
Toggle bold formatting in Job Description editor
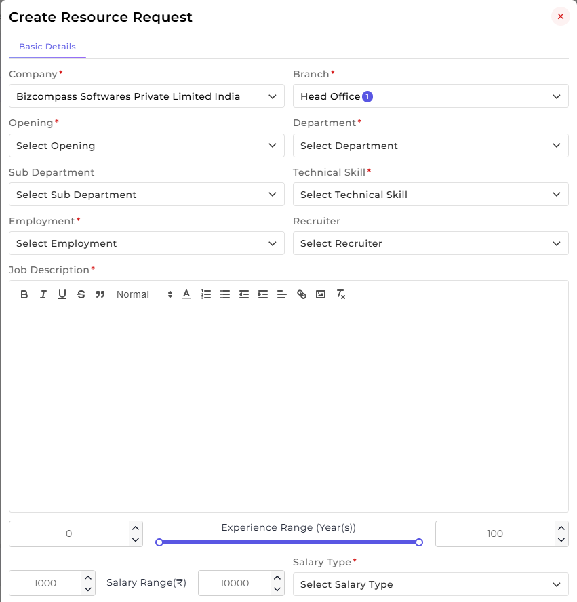coord(24,294)
